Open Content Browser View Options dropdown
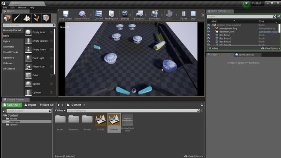This screenshot has height=158, width=281. pos(194,156)
